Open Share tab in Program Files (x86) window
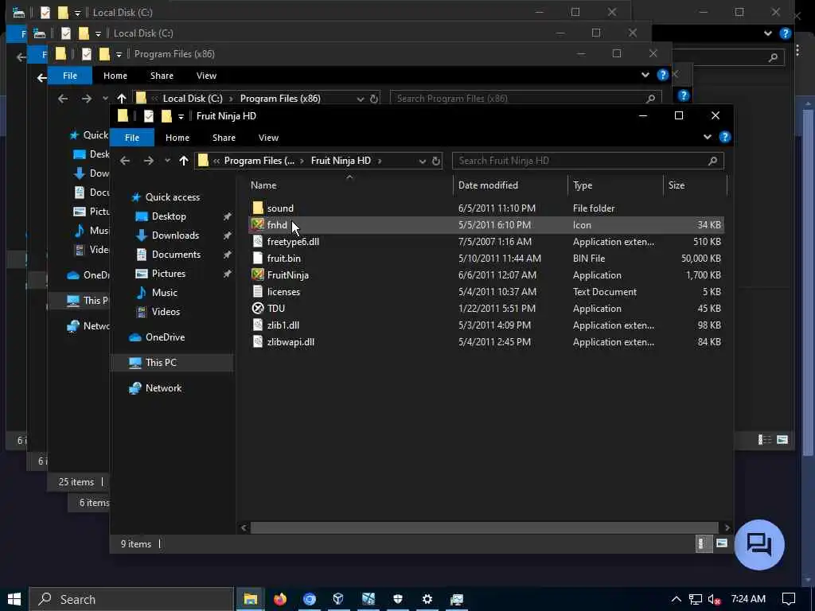The height and width of the screenshot is (611, 815). (x=162, y=76)
